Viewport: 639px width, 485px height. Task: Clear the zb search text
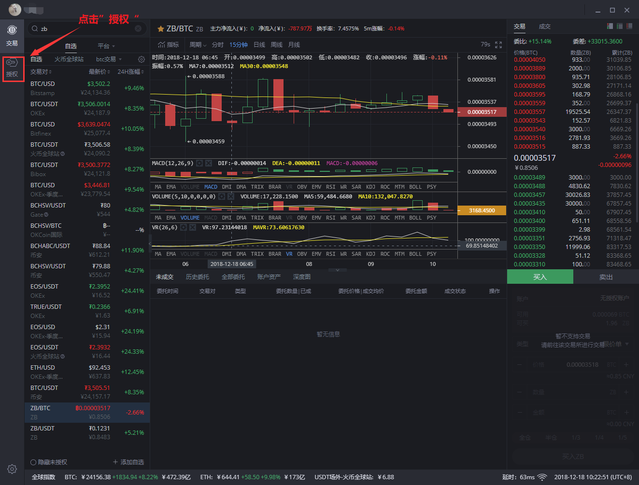coord(138,28)
